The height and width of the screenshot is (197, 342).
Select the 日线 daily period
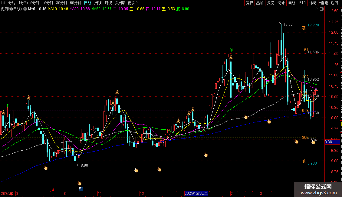coord(88,3)
